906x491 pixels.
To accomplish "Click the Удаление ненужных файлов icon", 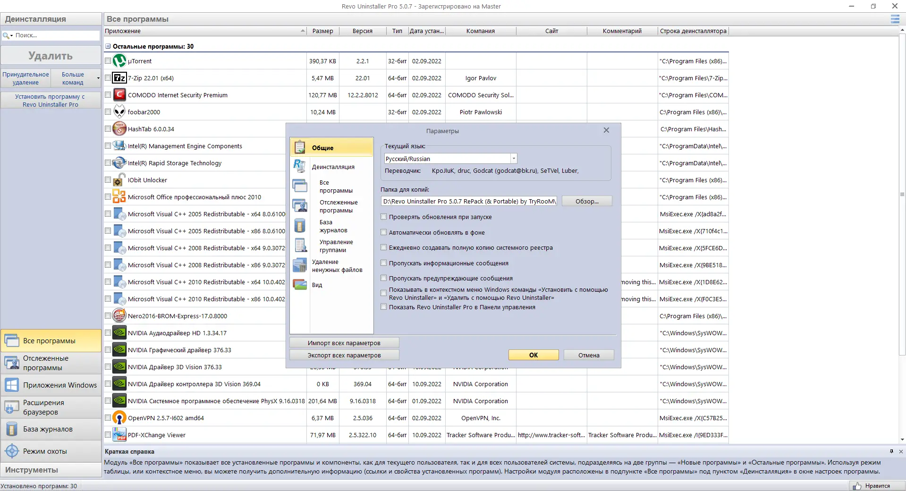I will point(300,265).
